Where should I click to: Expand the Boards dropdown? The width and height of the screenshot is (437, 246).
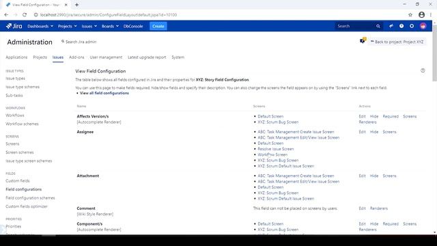coord(110,26)
